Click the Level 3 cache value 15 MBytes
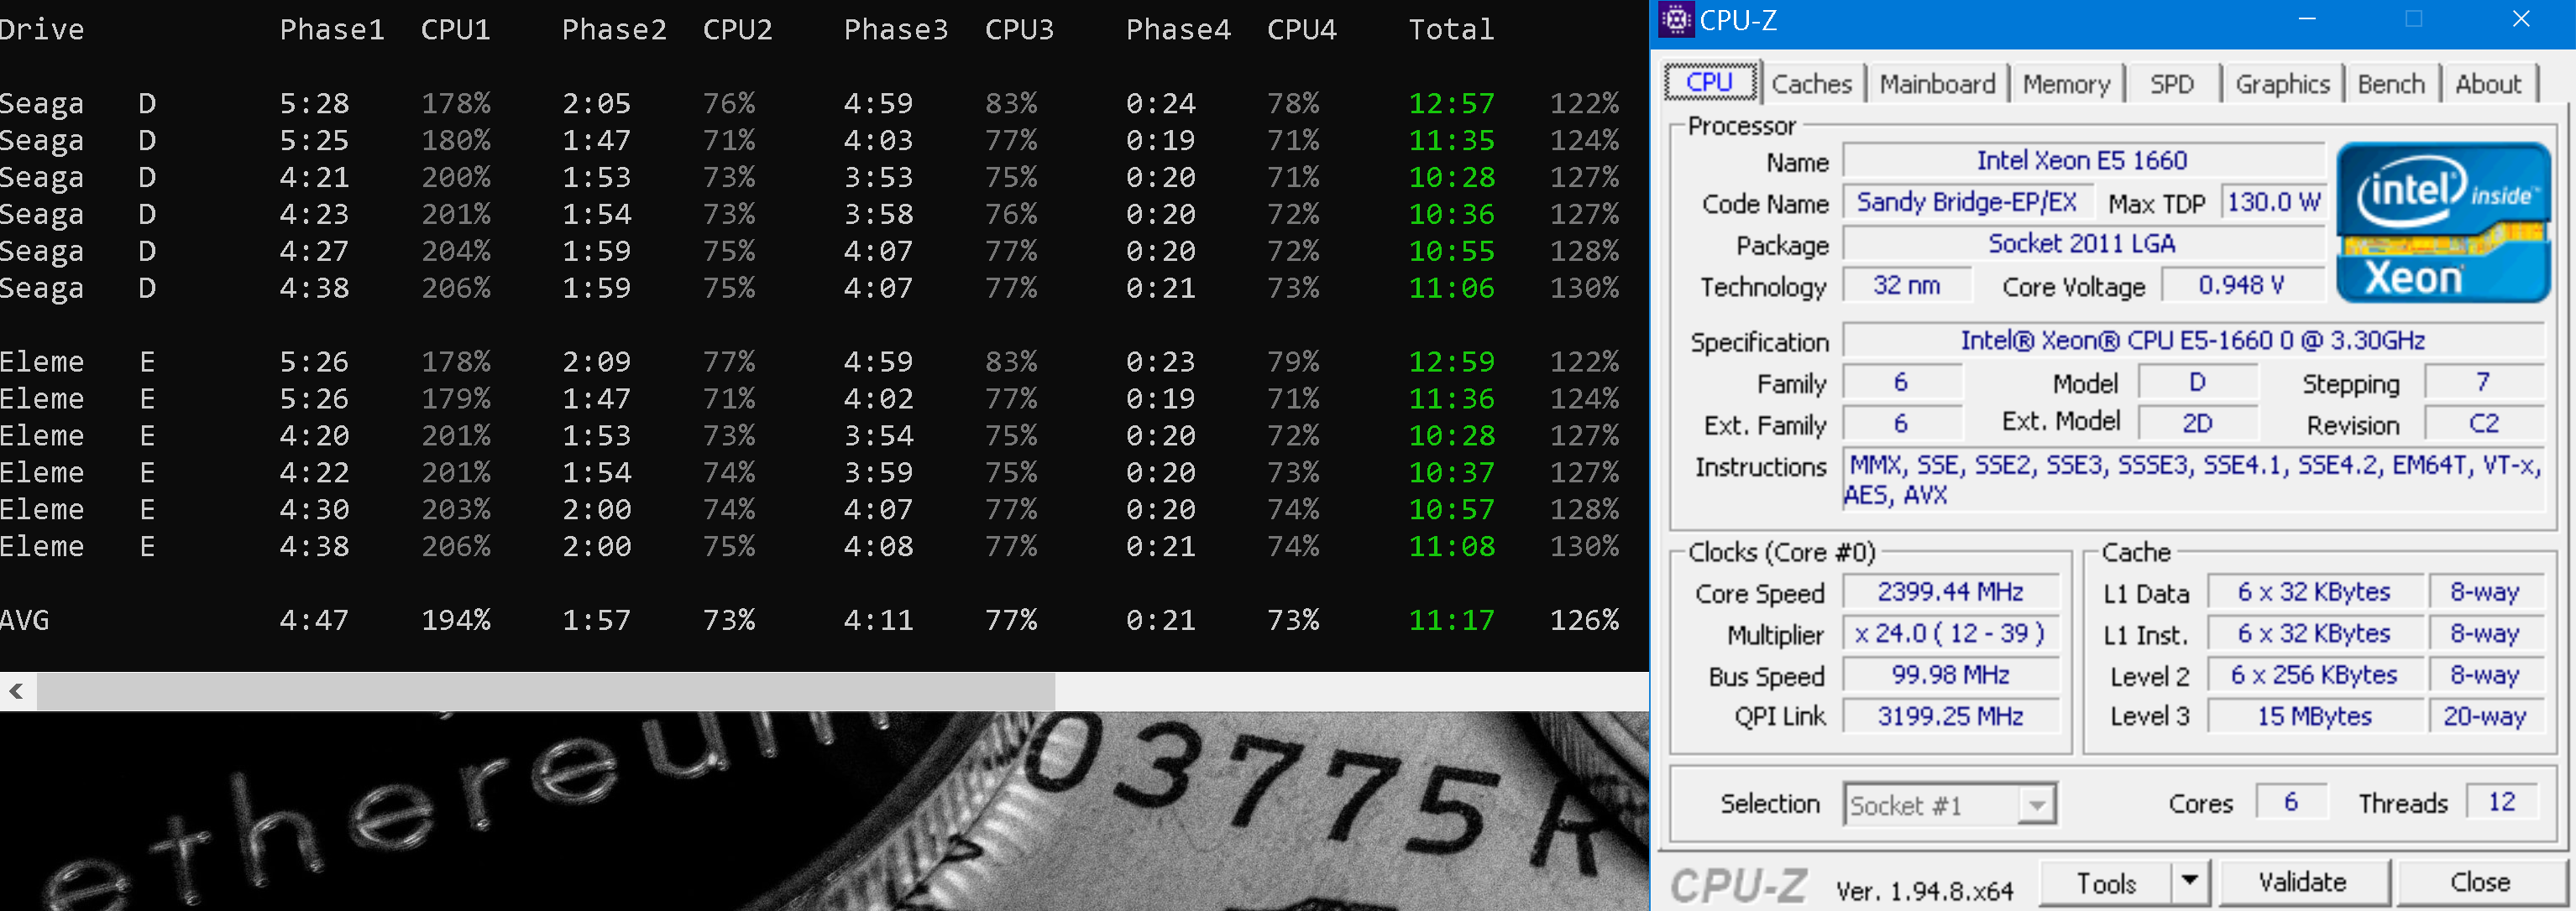Image resolution: width=2576 pixels, height=911 pixels. pyautogui.click(x=2314, y=716)
